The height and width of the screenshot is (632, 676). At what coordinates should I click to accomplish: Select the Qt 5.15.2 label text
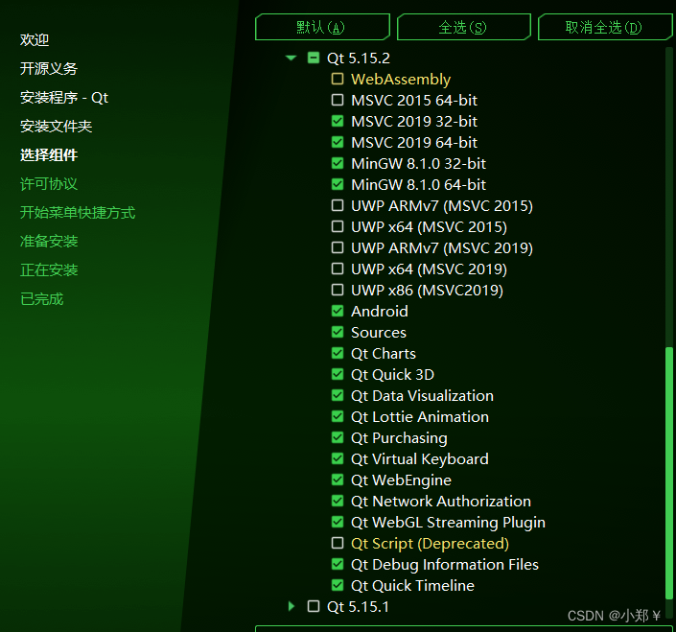pos(359,58)
